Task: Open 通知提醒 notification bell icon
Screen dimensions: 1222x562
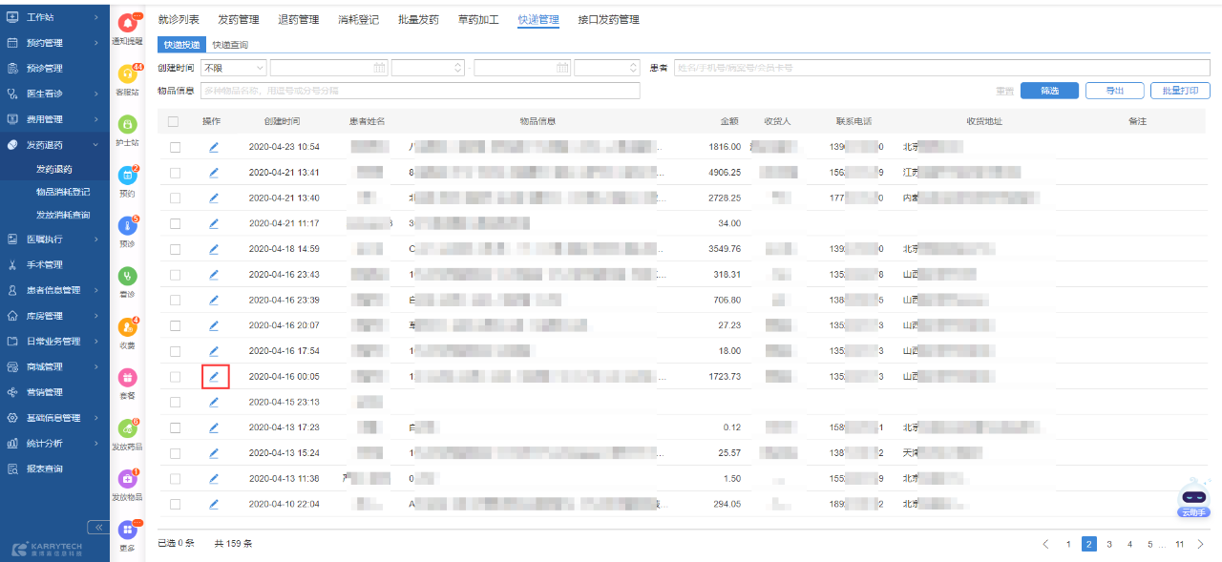Action: [x=127, y=25]
